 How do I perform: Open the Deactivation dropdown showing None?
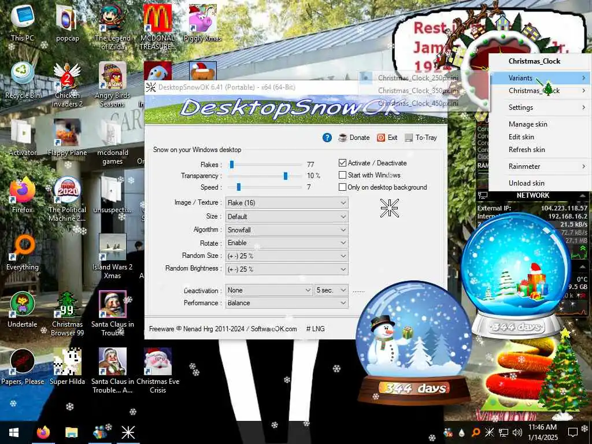(x=269, y=290)
